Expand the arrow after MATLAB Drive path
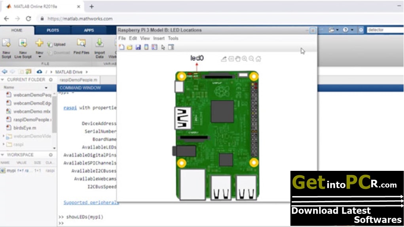The width and height of the screenshot is (404, 227). coord(87,72)
